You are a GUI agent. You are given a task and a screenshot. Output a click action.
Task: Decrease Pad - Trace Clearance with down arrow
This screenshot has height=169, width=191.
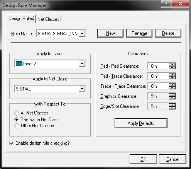[x=172, y=78]
